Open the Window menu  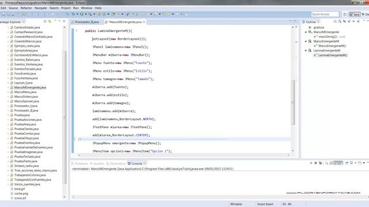[86, 8]
